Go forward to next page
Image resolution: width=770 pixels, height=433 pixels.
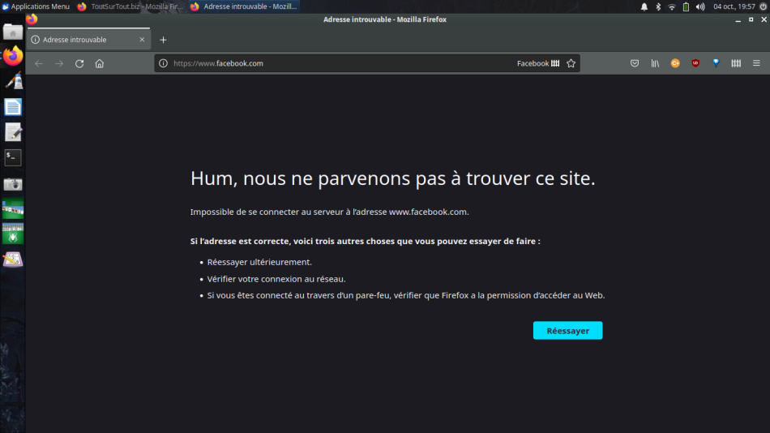59,63
